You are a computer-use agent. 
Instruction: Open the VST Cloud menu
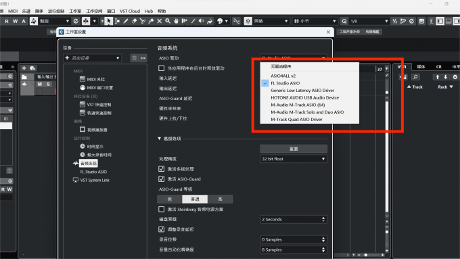click(130, 11)
